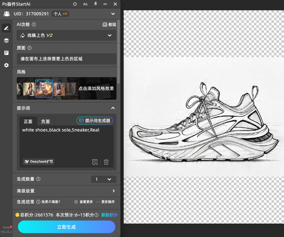
Task: Open the 教程 tutorial book link
Action: pos(109,25)
